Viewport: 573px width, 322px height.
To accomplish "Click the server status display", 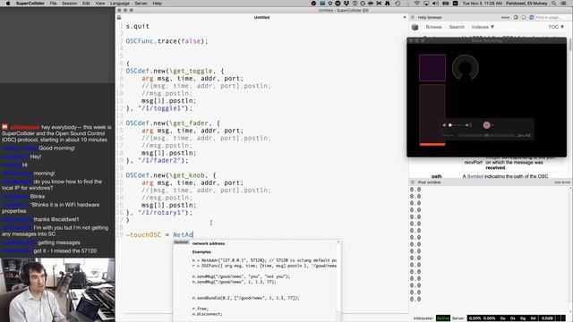I will [503, 318].
